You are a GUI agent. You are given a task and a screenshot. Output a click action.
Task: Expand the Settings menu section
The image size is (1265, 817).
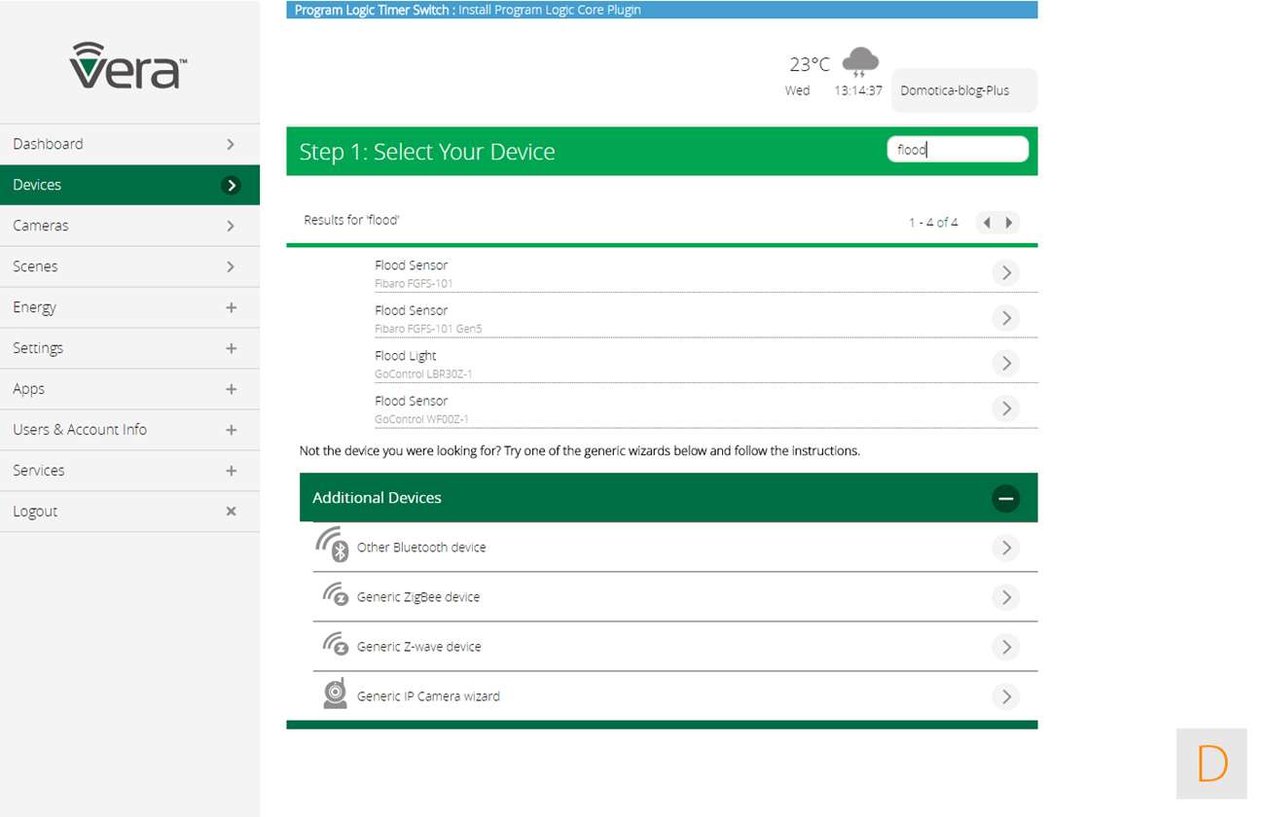231,348
